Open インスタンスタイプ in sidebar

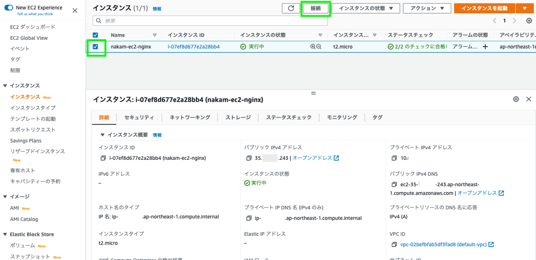[33, 108]
